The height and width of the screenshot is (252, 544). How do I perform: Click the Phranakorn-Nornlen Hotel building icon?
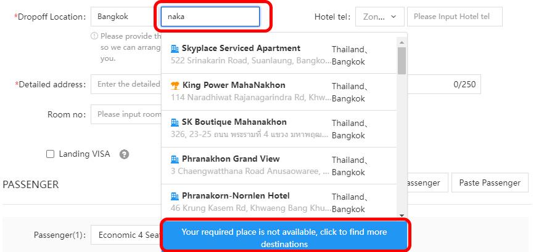click(x=175, y=196)
